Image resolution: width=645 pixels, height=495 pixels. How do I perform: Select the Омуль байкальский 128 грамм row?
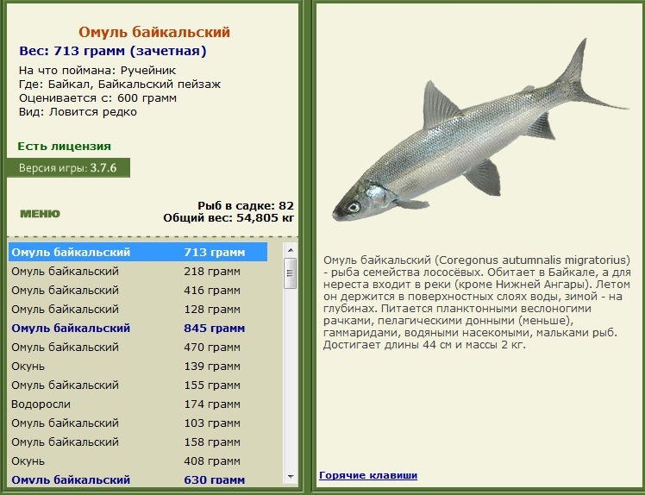tap(138, 309)
